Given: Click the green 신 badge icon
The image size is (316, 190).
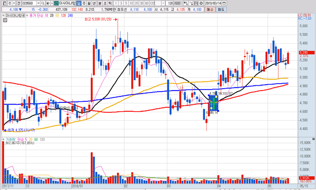Looking at the screenshot, I should pyautogui.click(x=56, y=3).
